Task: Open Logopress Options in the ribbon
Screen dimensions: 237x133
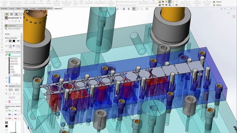Action: pyautogui.click(x=217, y=5)
